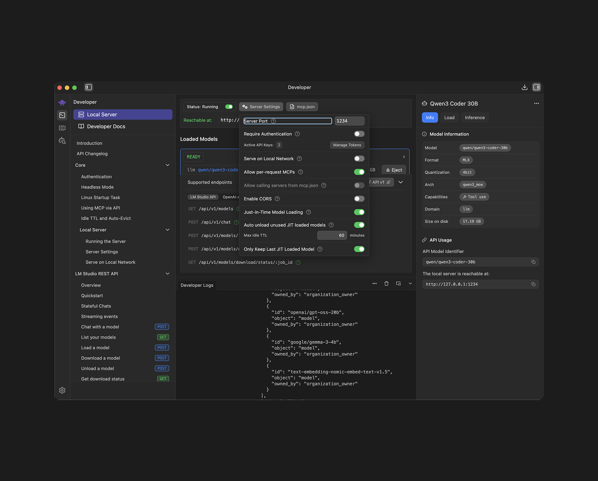
Task: Eject the loaded Qwen3 model
Action: tap(394, 170)
